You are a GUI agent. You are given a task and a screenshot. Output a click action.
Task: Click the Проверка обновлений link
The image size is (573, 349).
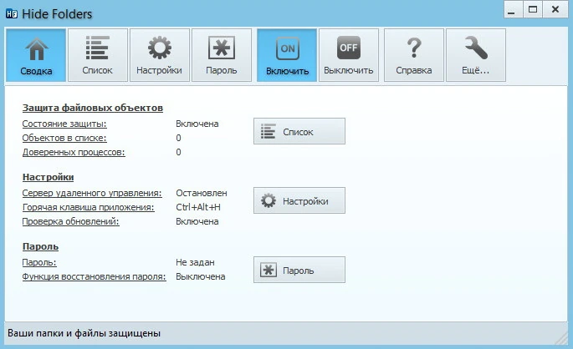(x=70, y=222)
